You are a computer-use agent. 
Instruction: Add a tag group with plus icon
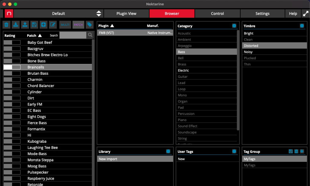(x=302, y=151)
